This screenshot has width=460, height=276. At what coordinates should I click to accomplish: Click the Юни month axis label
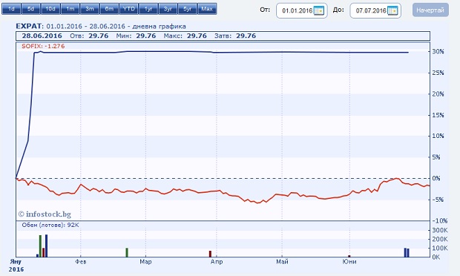349,261
